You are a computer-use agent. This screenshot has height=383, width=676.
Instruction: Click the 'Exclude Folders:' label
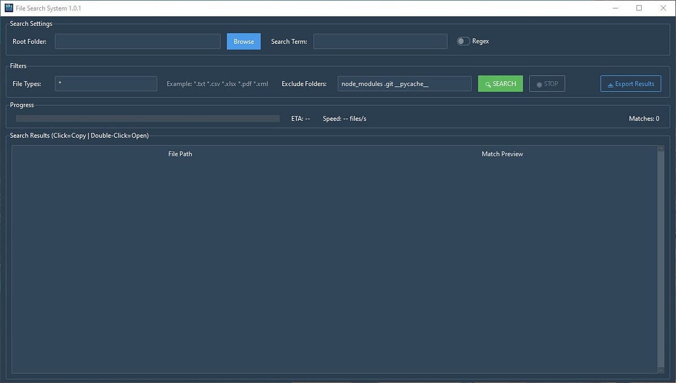point(304,84)
